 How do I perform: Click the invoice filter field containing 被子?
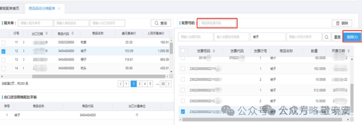tap(268, 37)
